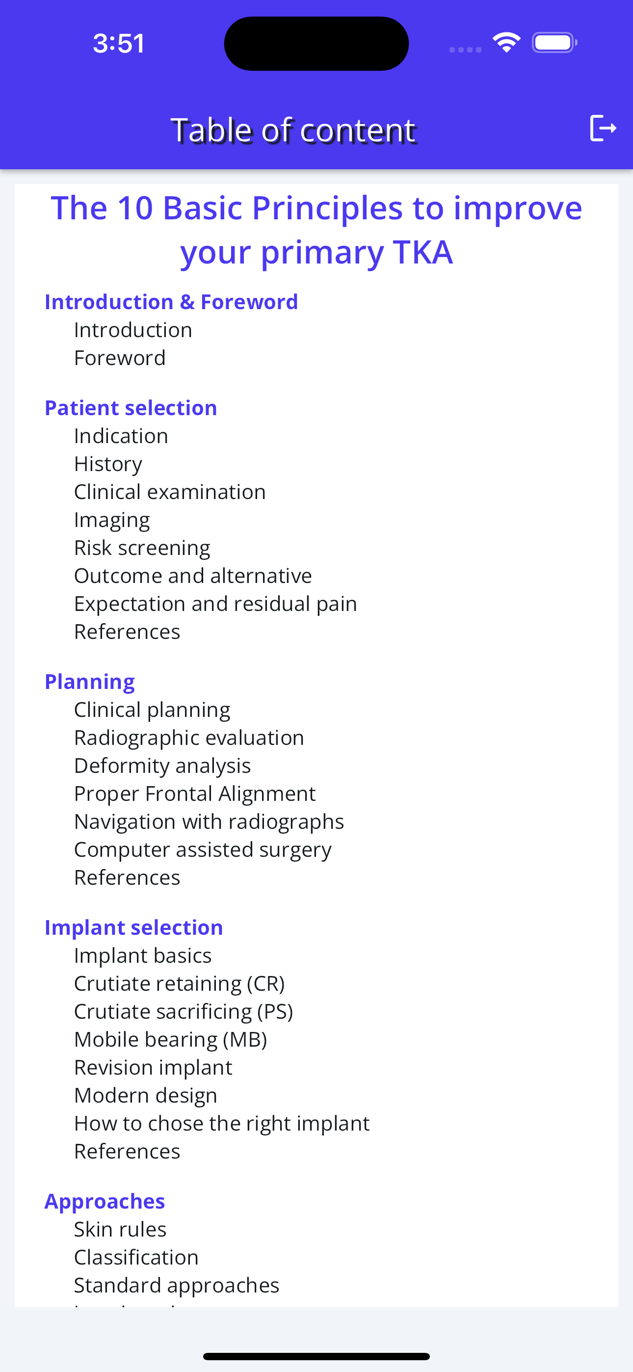The image size is (633, 1372).
Task: View Mobile bearing (MB) entry
Action: pos(170,1039)
